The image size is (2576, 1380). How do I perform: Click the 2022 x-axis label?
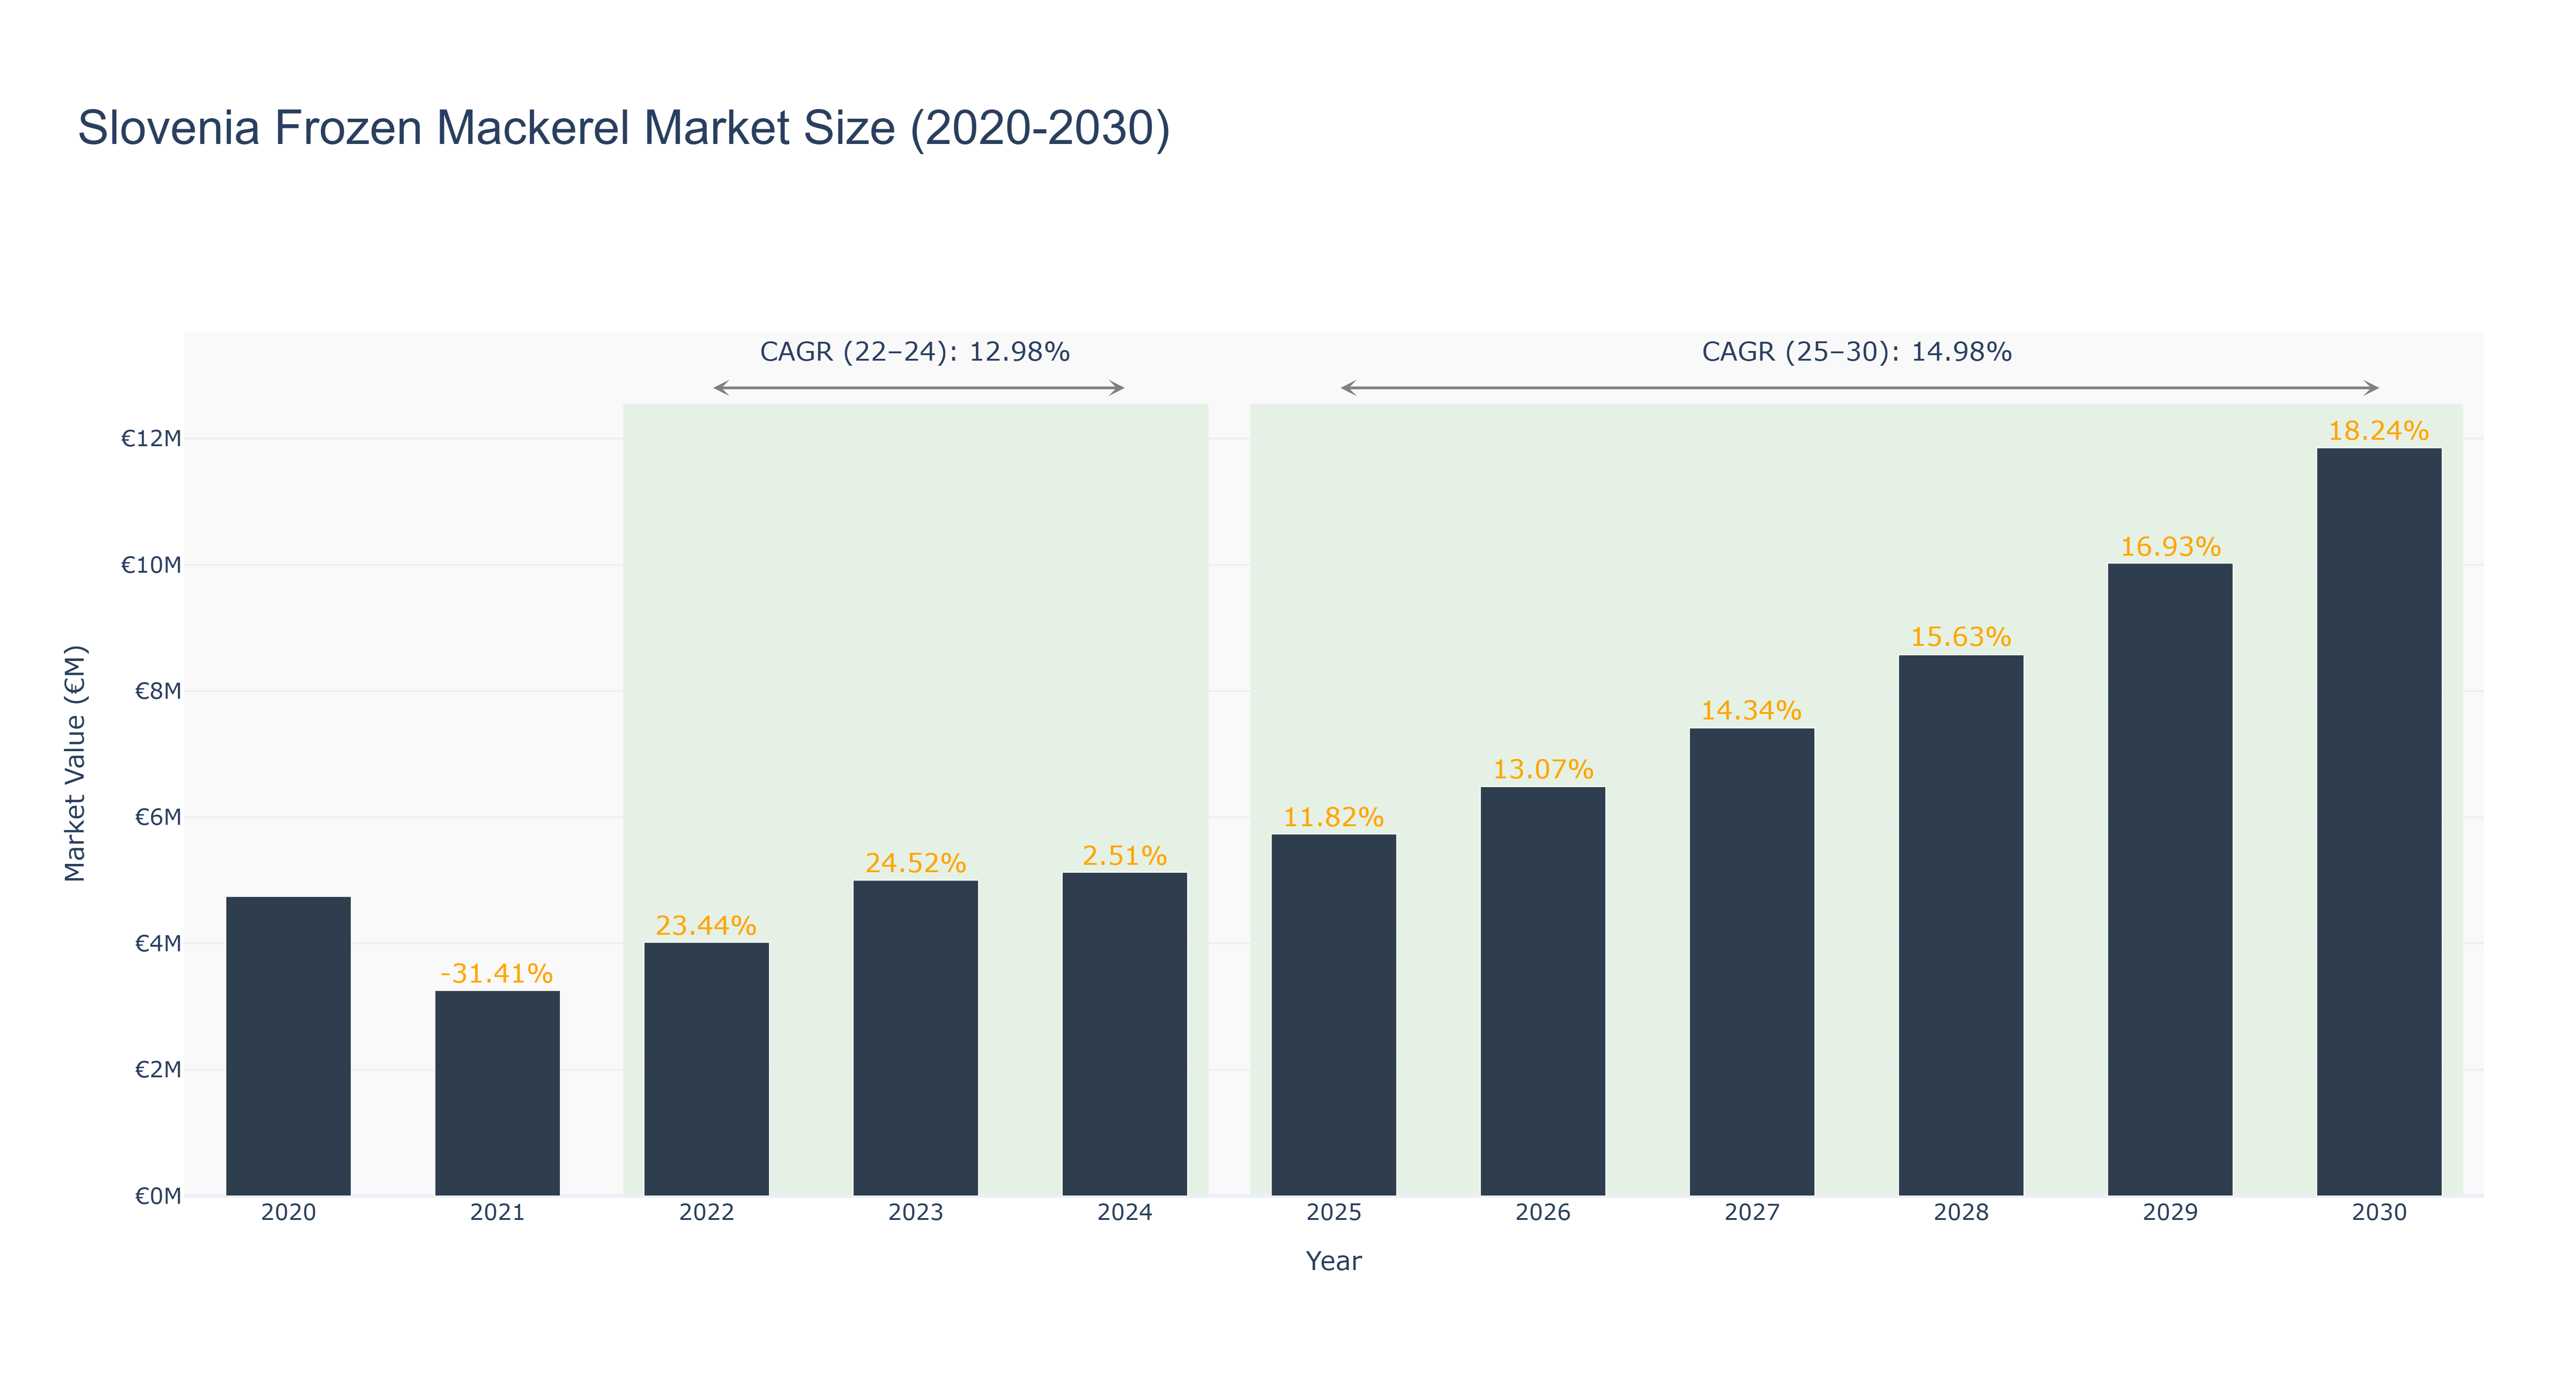click(x=707, y=1212)
